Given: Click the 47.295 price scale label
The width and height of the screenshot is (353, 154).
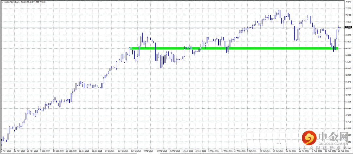Looking at the screenshot, I should point(348,115).
